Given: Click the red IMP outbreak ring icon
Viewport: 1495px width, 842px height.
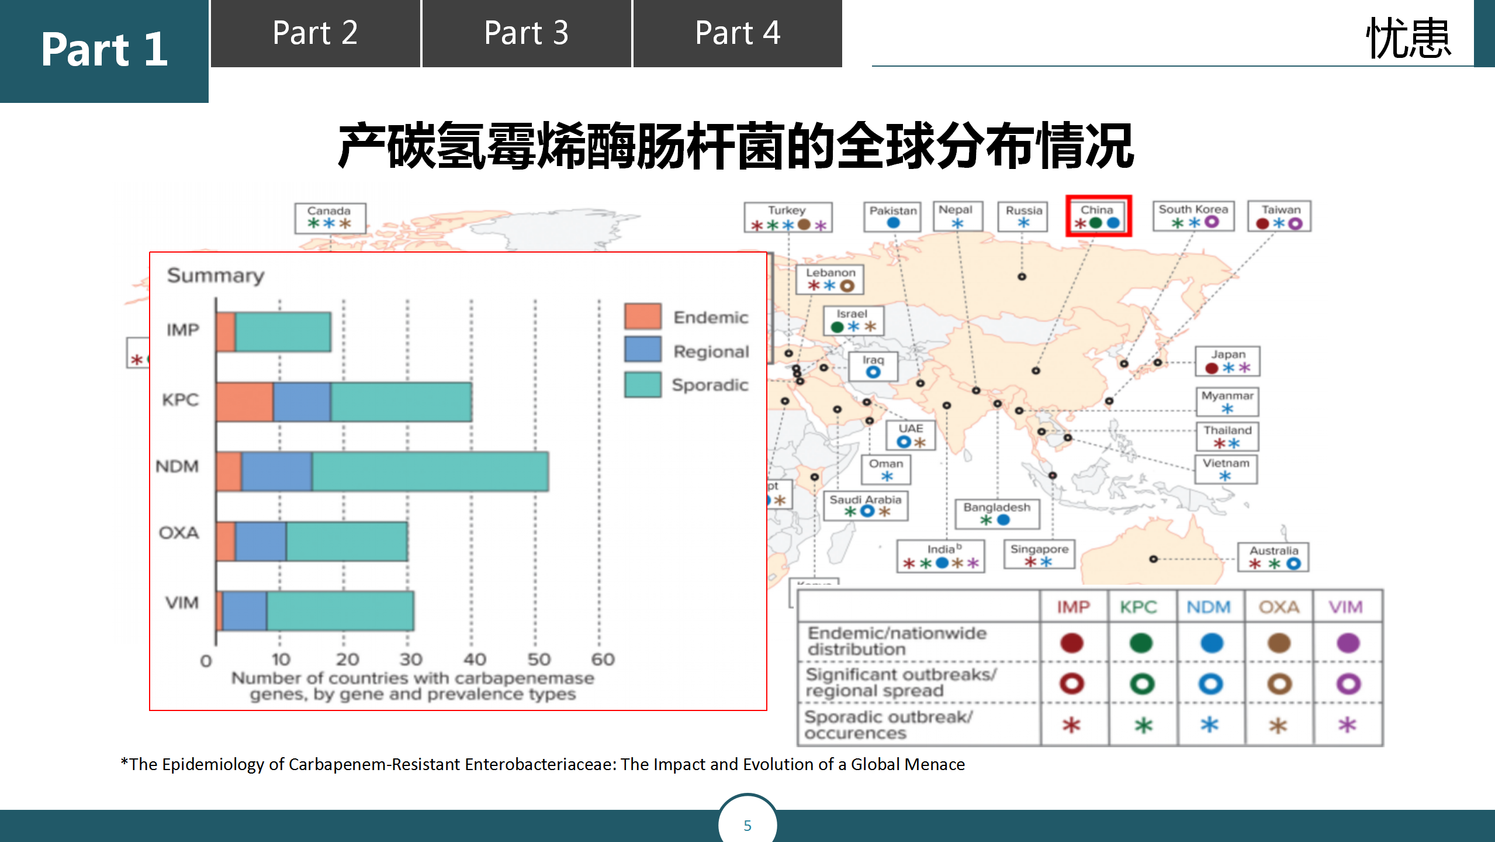Looking at the screenshot, I should [1072, 684].
